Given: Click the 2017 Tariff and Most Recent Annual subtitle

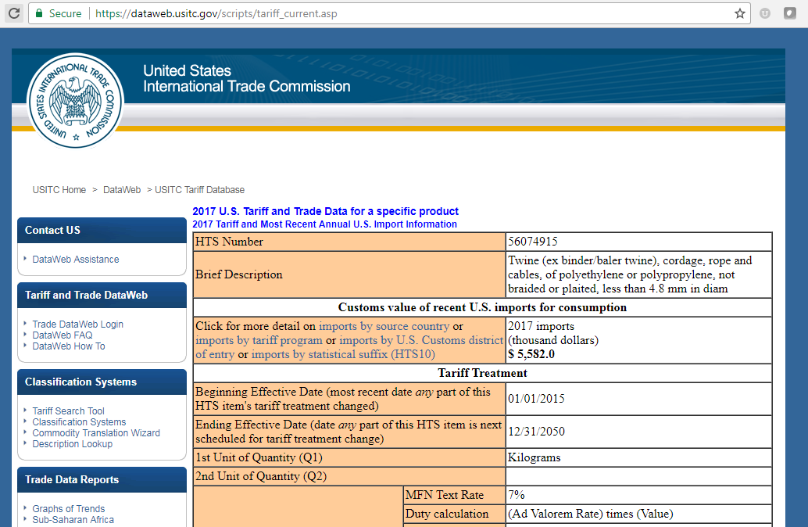Looking at the screenshot, I should (324, 224).
